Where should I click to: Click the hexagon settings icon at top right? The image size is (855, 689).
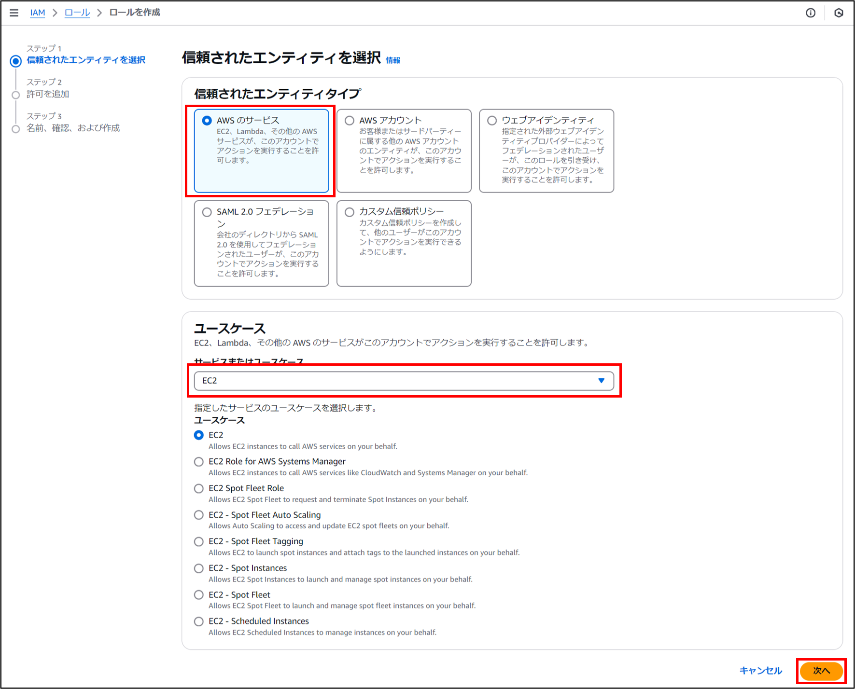tap(839, 13)
